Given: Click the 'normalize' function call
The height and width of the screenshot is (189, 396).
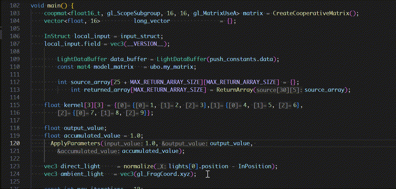Looking at the screenshot, I should pyautogui.click(x=139, y=167).
